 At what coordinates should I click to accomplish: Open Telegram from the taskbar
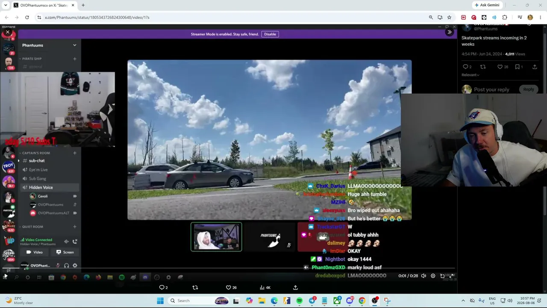[312, 301]
